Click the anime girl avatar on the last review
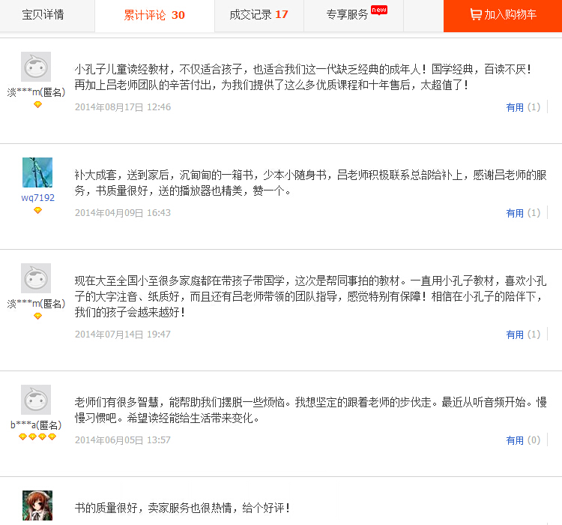This screenshot has height=525, width=562. coord(37,505)
